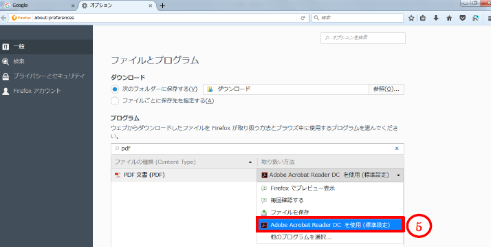Expand Adobe Acrobat Reader DC action dropdown
This screenshot has width=491, height=249.
(x=330, y=175)
